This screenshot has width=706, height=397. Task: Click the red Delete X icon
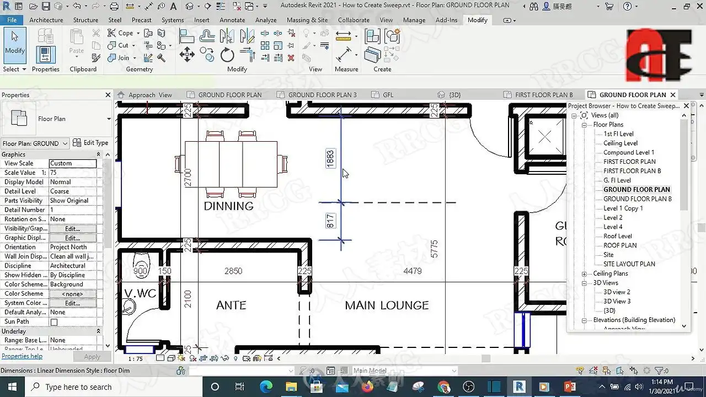point(291,58)
